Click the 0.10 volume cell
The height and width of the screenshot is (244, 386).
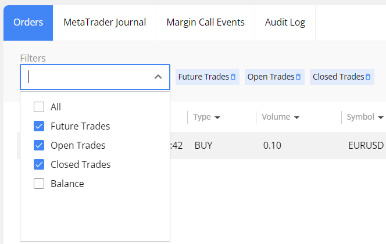[272, 145]
